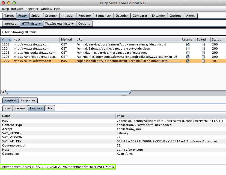
Task: Show the Raw request view
Action: [7, 108]
